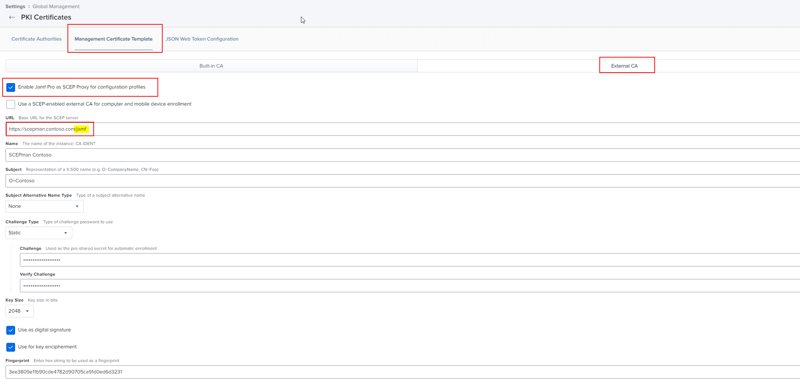The height and width of the screenshot is (386, 800).
Task: Click the Fingerprint hex string field
Action: click(403, 372)
